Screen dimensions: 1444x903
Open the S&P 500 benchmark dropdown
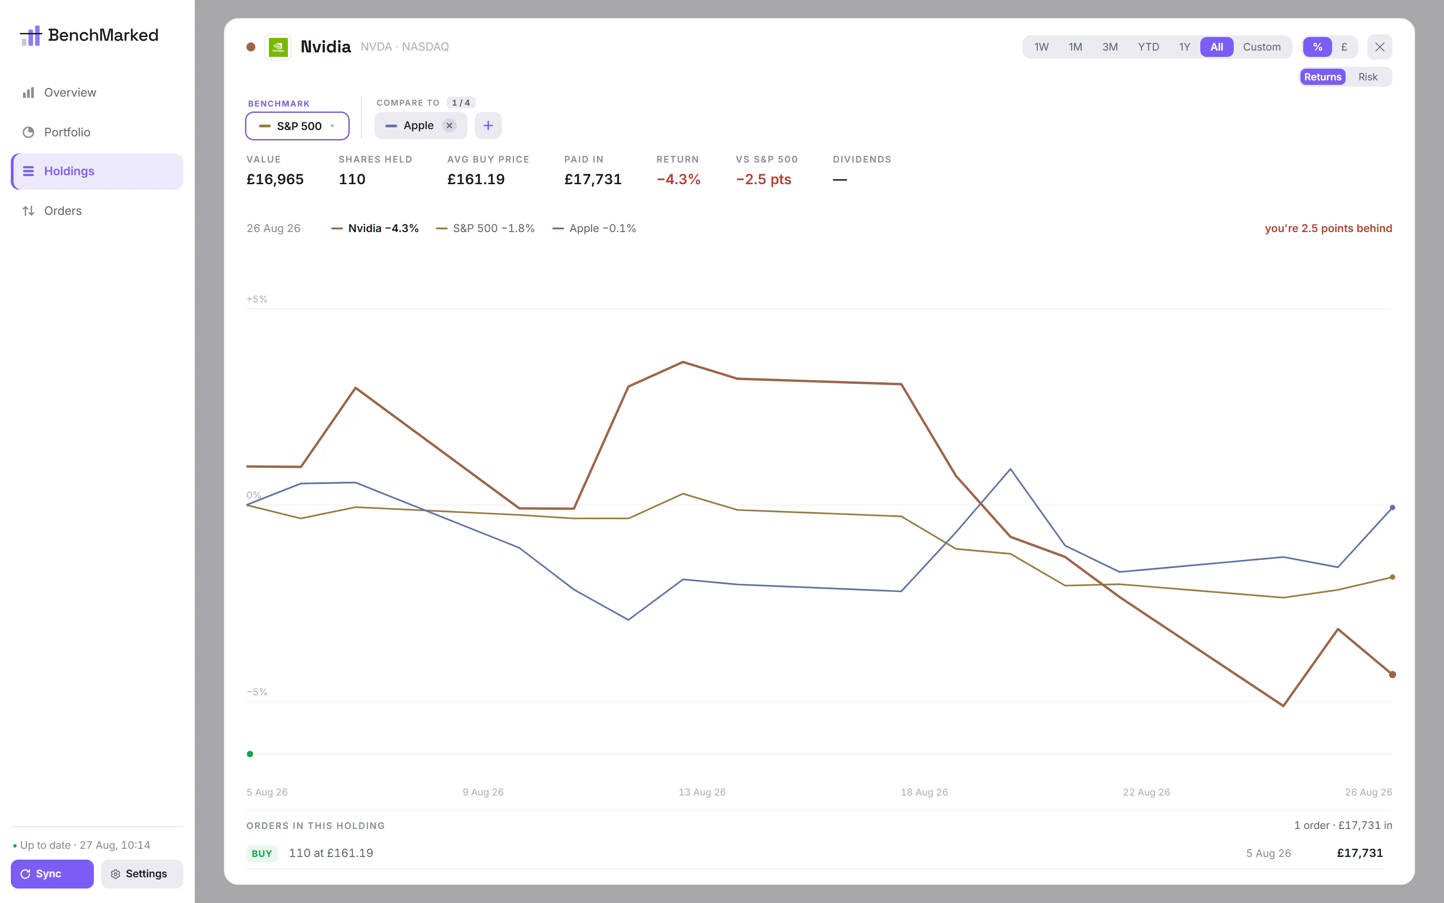coord(297,126)
